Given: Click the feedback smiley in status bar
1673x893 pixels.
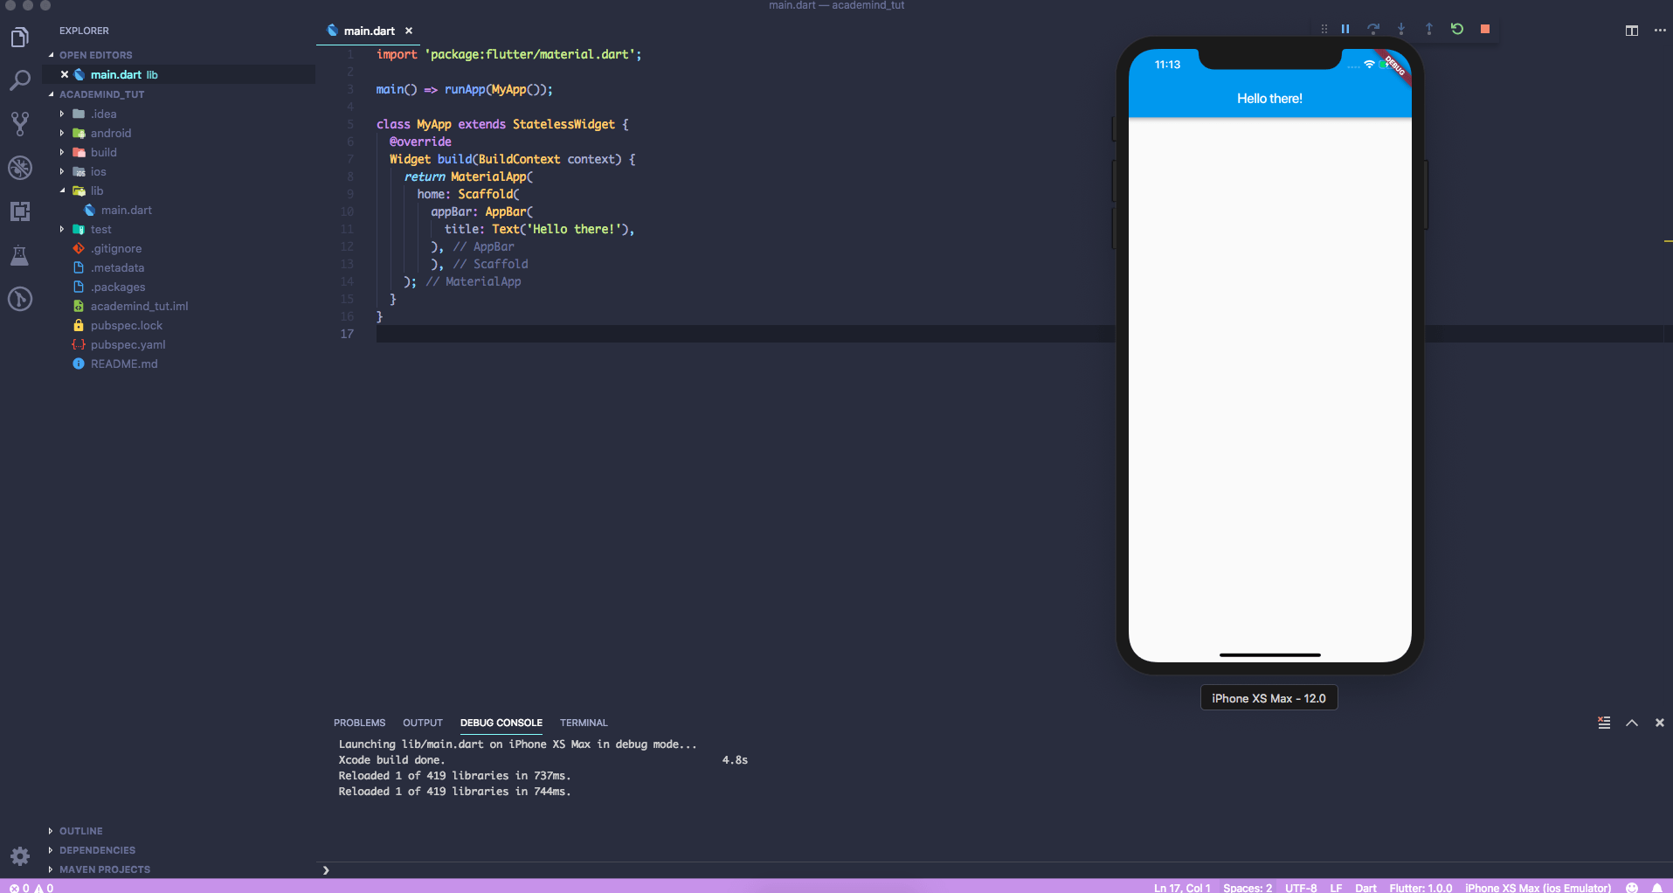Looking at the screenshot, I should [x=1632, y=887].
